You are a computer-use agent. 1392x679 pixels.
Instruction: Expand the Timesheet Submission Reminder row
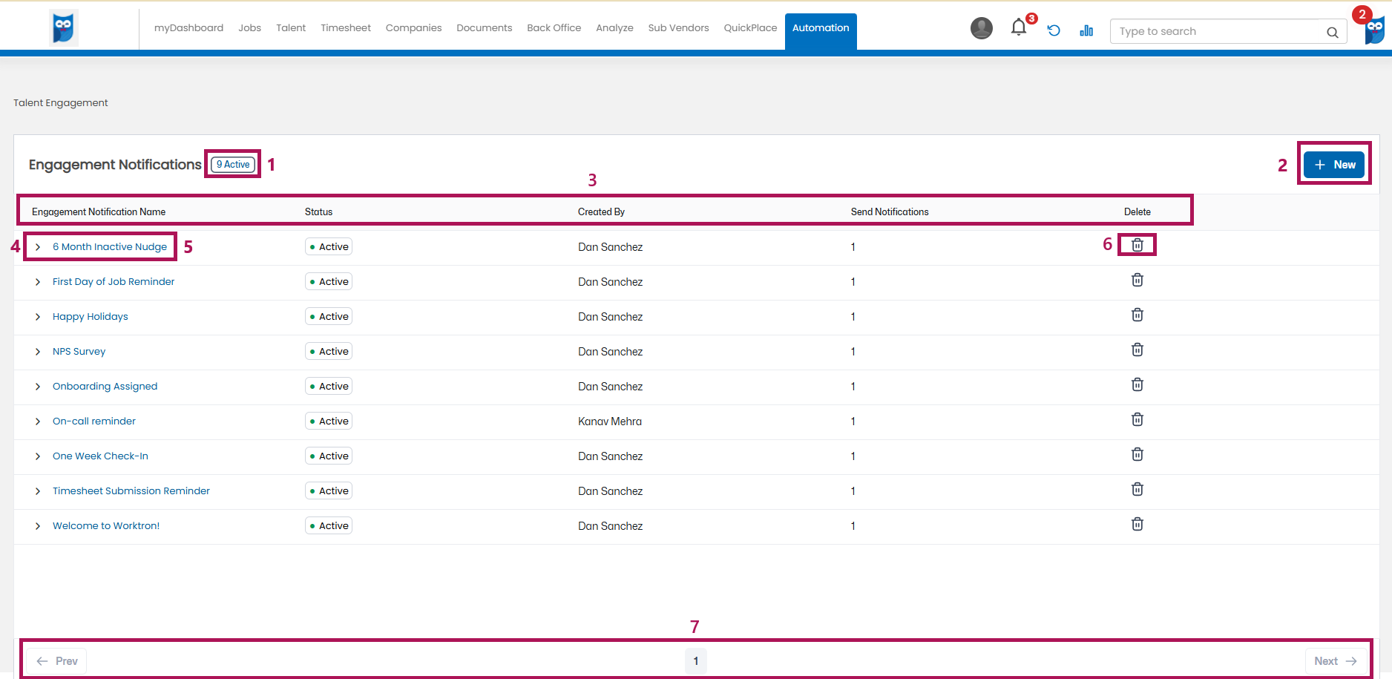tap(38, 491)
